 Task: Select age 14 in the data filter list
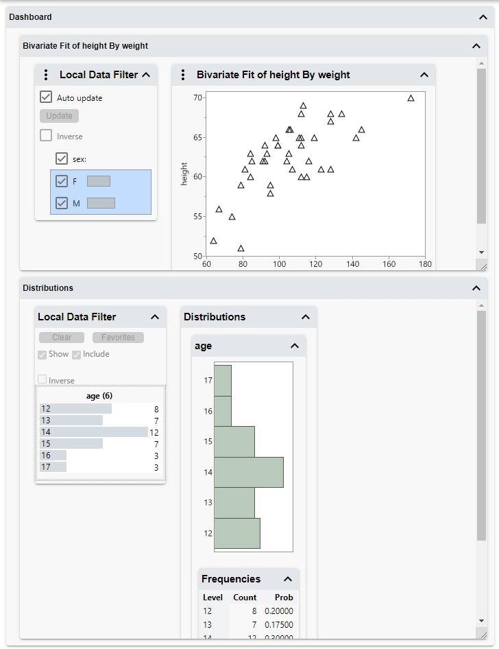pos(94,432)
